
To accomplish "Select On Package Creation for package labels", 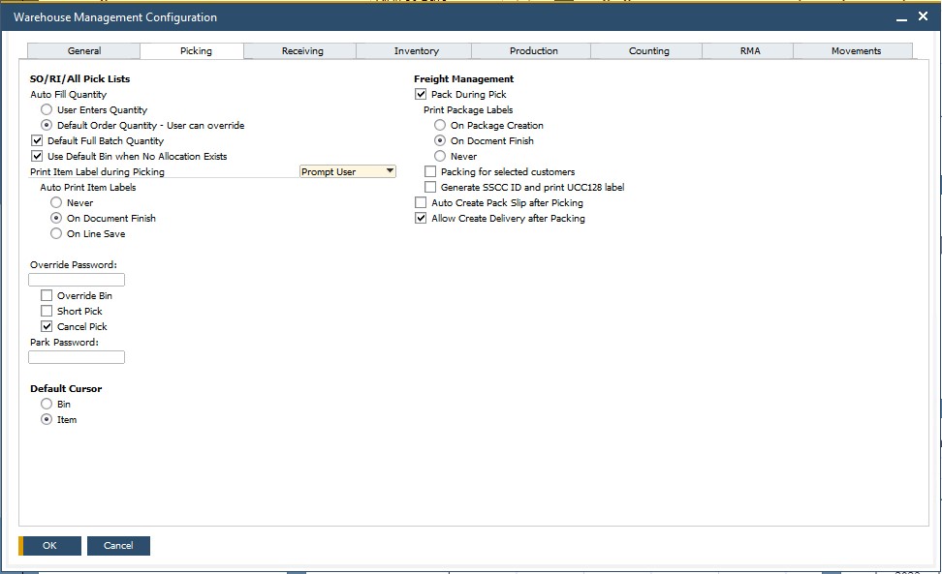I will point(440,125).
